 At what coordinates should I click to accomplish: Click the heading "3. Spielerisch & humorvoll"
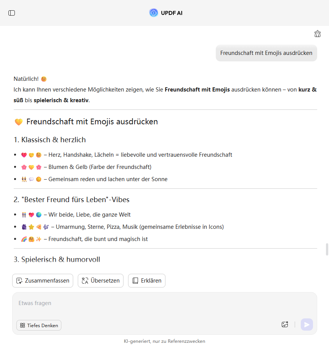point(57,259)
